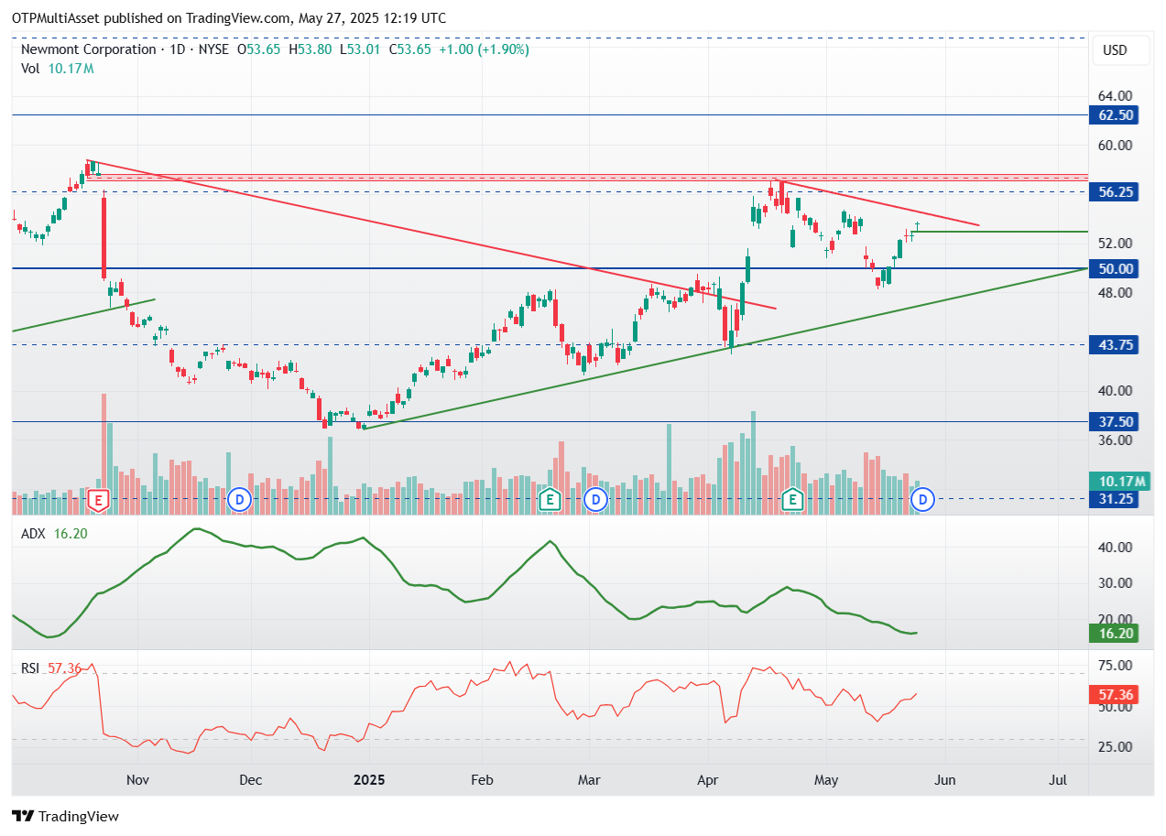
Task: Click the May label on time axis
Action: click(x=826, y=780)
